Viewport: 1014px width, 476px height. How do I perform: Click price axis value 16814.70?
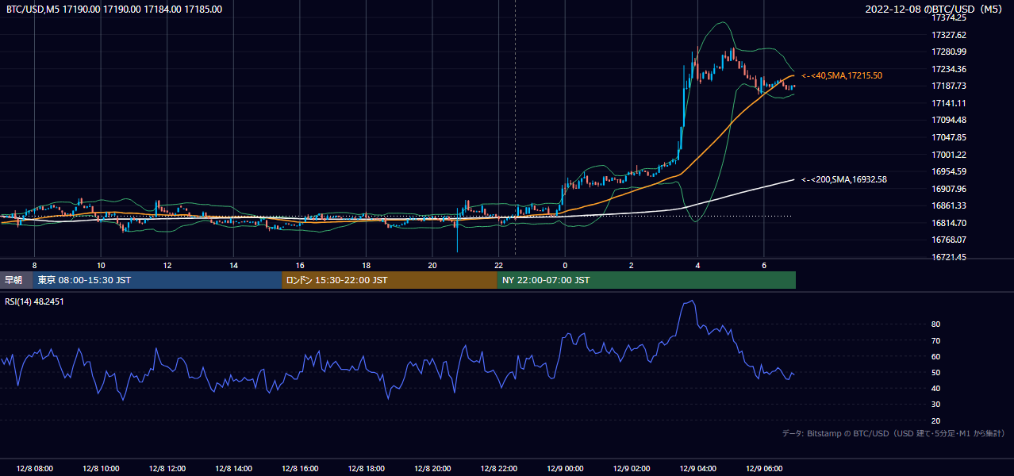[x=948, y=223]
